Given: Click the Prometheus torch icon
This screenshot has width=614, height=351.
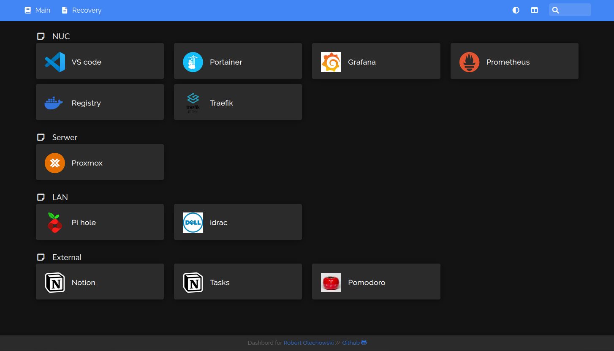Looking at the screenshot, I should (469, 62).
